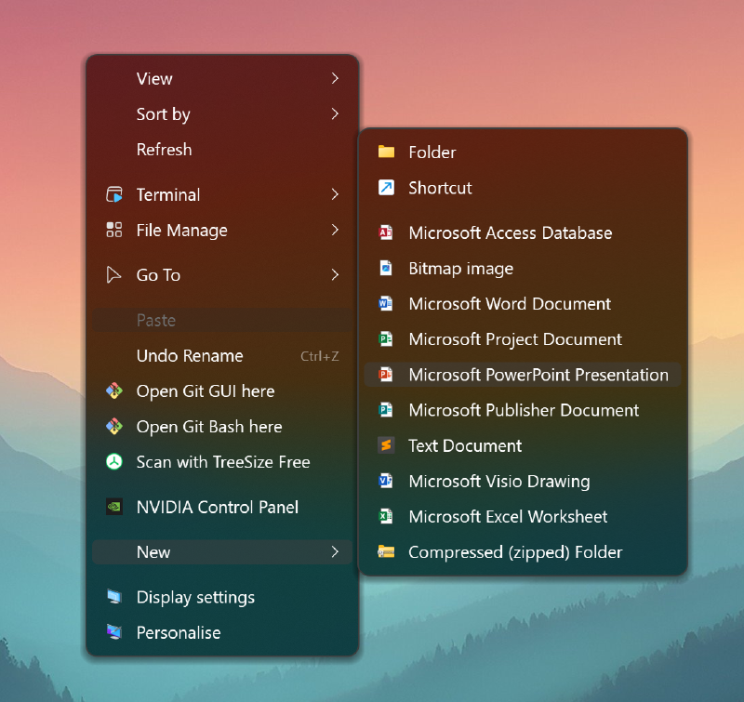The height and width of the screenshot is (702, 744).
Task: Create a new Compressed (zipped) Folder
Action: [517, 552]
